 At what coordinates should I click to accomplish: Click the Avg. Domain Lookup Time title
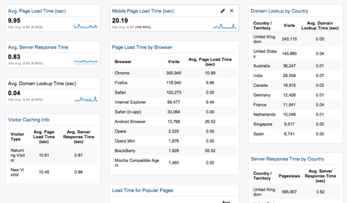pyautogui.click(x=42, y=83)
